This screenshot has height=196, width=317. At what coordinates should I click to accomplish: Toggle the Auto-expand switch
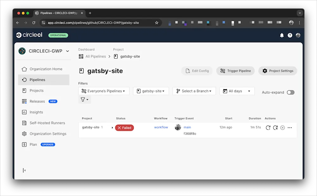point(290,92)
